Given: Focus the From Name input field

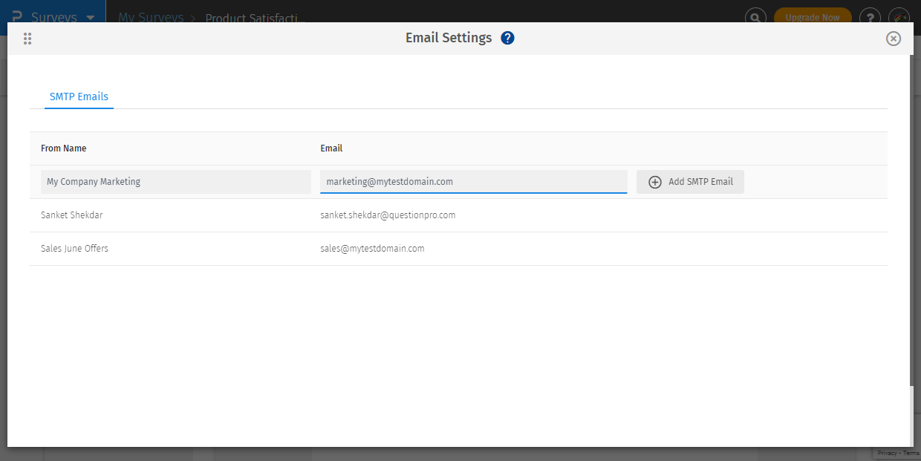Looking at the screenshot, I should [175, 182].
